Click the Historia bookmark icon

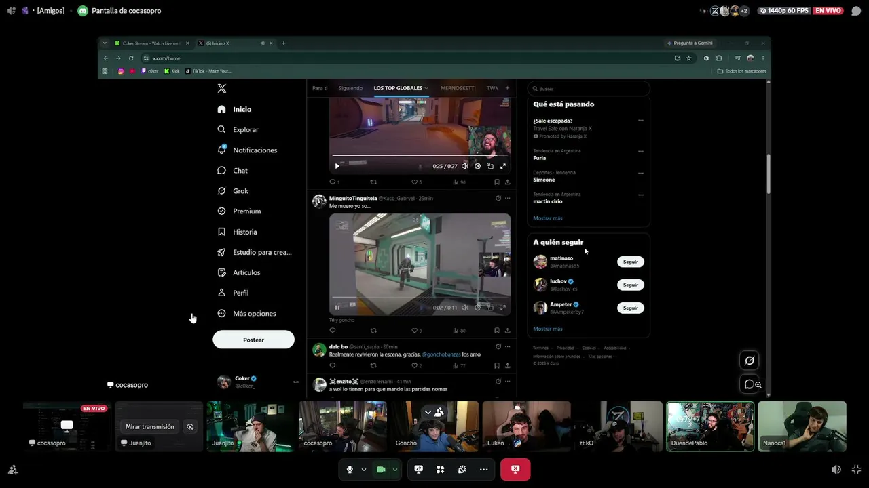221,232
